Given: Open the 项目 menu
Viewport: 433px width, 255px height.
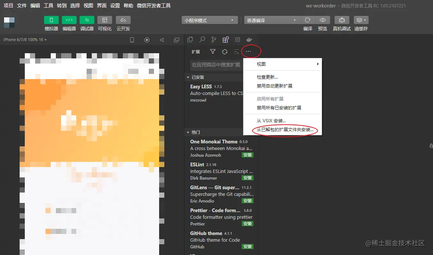Looking at the screenshot, I should 8,6.
